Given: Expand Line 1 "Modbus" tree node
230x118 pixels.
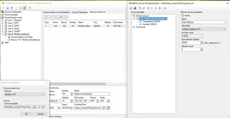Looking at the screenshot, I should [2, 20].
